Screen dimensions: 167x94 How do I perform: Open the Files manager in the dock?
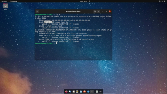coord(74,92)
